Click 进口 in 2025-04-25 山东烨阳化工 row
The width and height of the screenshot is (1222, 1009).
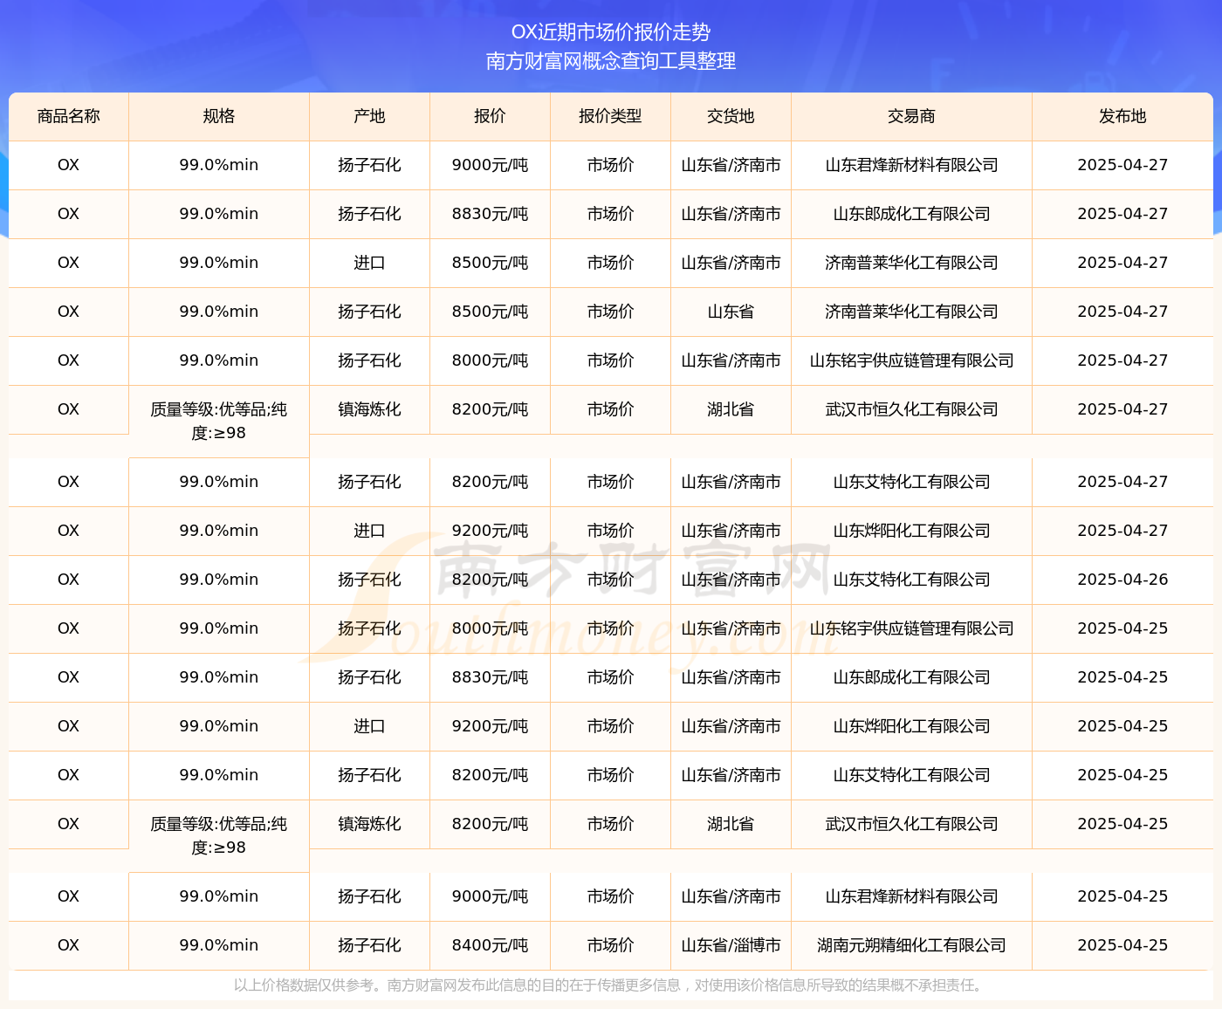click(369, 726)
